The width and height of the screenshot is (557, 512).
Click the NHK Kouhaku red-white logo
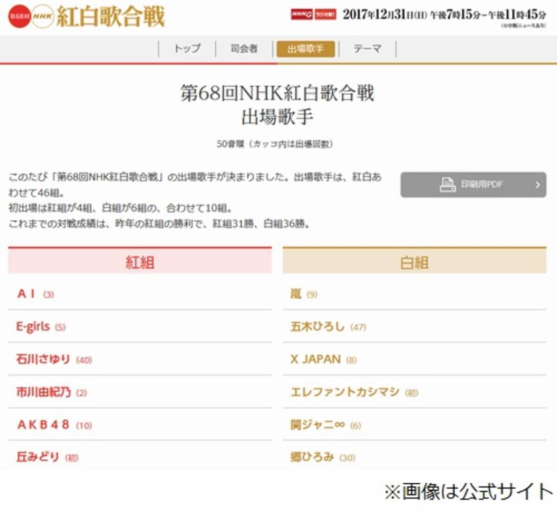click(86, 17)
